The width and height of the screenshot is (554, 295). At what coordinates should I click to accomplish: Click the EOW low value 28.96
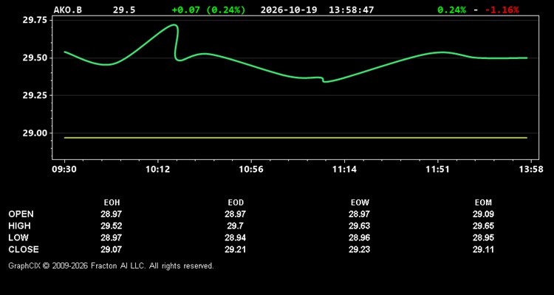(359, 237)
